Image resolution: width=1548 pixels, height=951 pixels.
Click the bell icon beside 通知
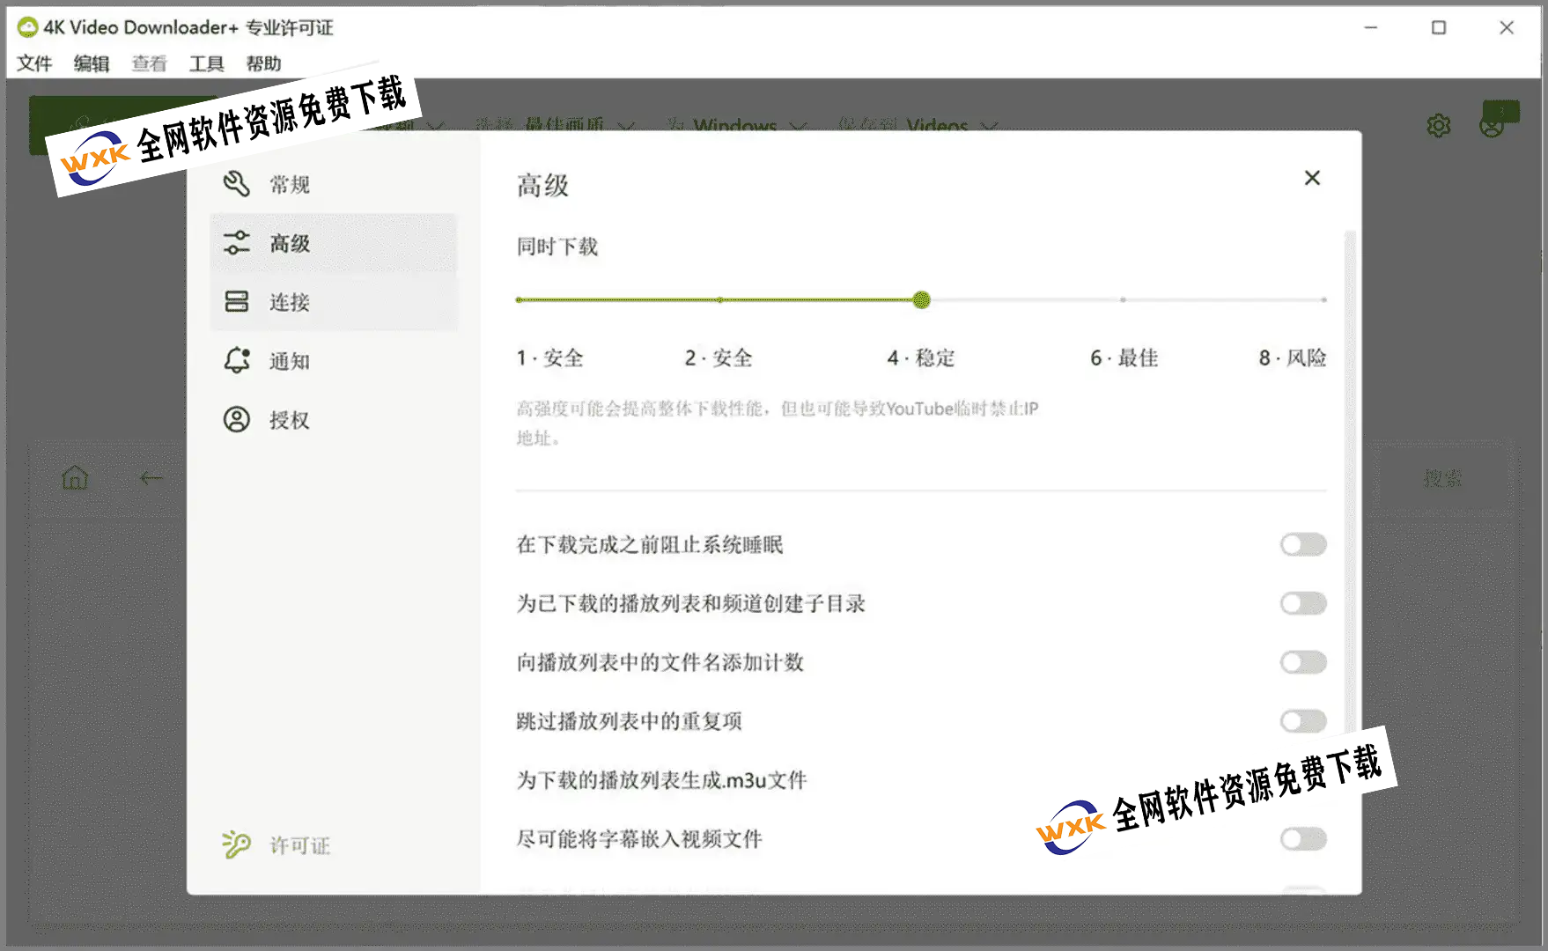236,360
